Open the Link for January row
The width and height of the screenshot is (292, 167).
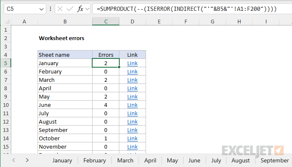(x=132, y=63)
